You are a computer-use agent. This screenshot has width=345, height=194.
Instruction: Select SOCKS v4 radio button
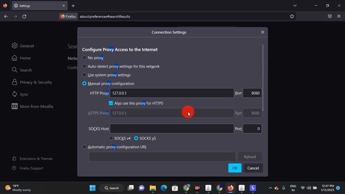[111, 138]
